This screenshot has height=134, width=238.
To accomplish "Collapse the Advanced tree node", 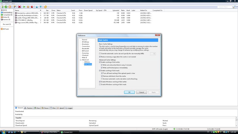I will tap(81, 60).
